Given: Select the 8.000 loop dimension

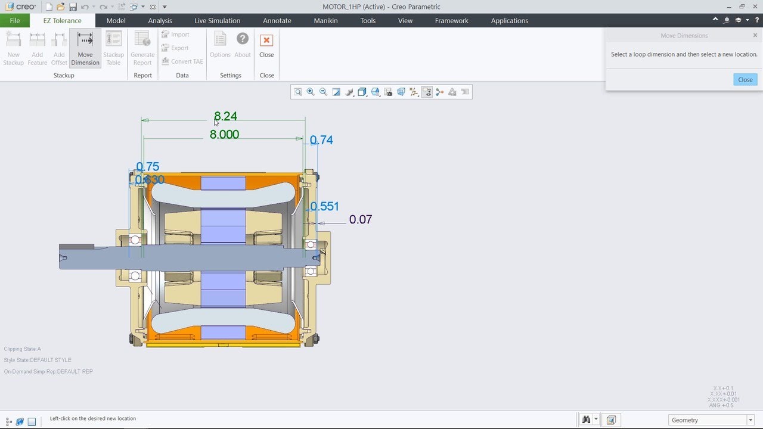Looking at the screenshot, I should coord(224,135).
